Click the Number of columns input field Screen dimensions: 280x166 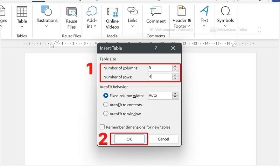pos(160,68)
